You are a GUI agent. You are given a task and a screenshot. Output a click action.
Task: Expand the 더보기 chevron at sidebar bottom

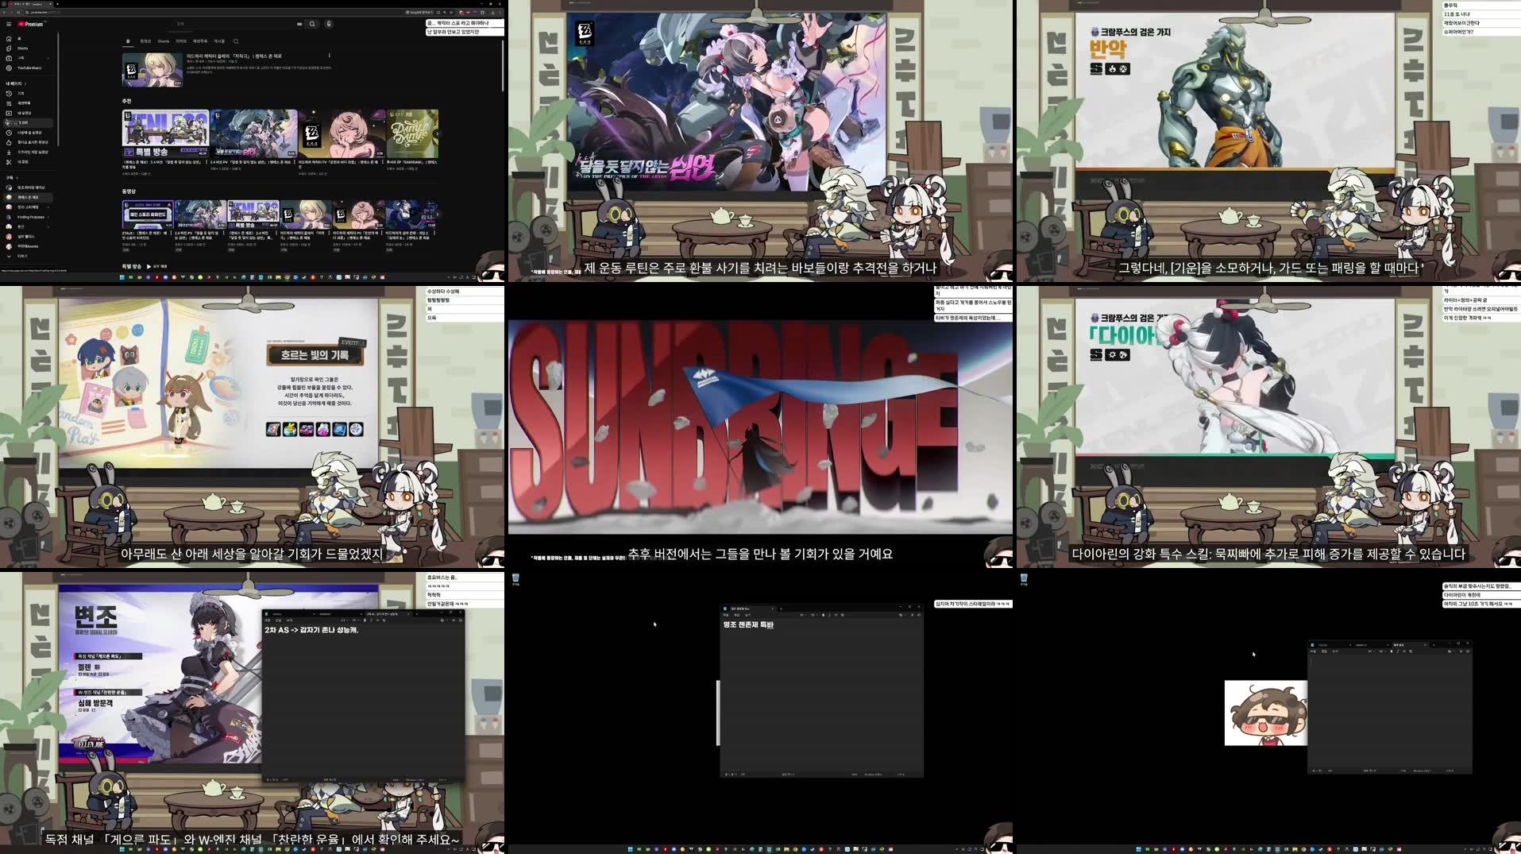(9, 256)
